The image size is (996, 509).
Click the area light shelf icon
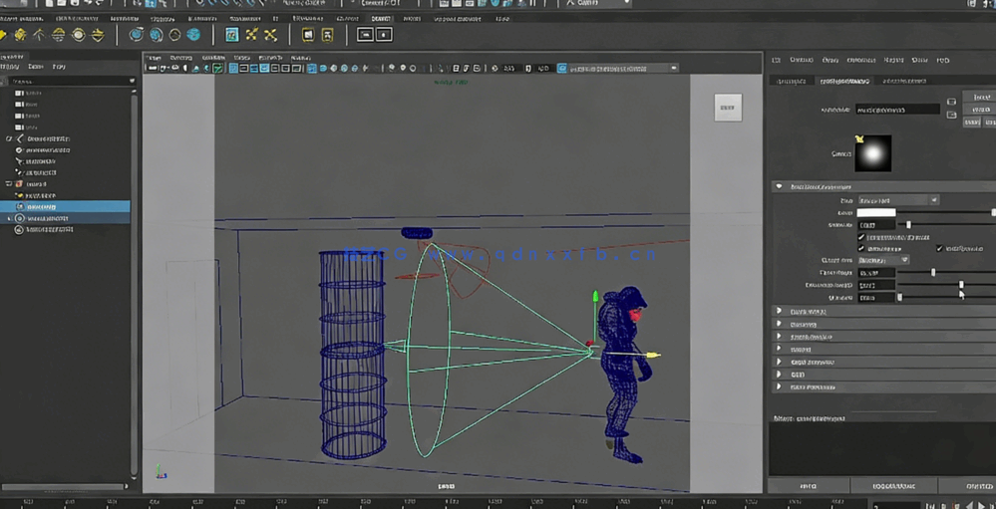[x=79, y=35]
